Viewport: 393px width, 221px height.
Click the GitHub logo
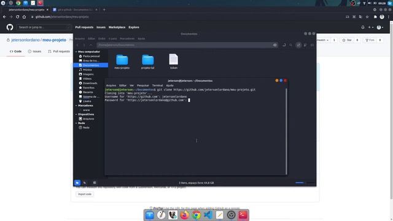pyautogui.click(x=10, y=27)
